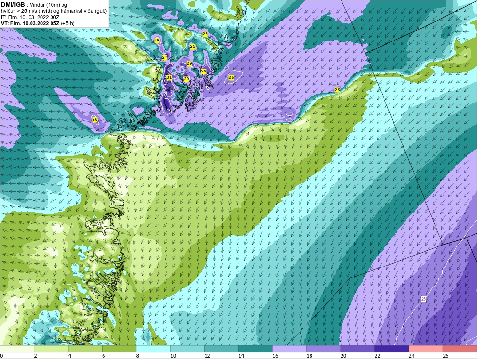This screenshot has height=359, width=477.
Task: Click the legend scale value 4
Action: (70, 356)
